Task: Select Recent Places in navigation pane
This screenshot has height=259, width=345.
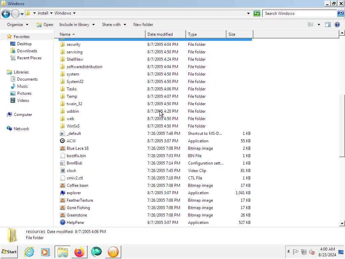Action: click(29, 58)
